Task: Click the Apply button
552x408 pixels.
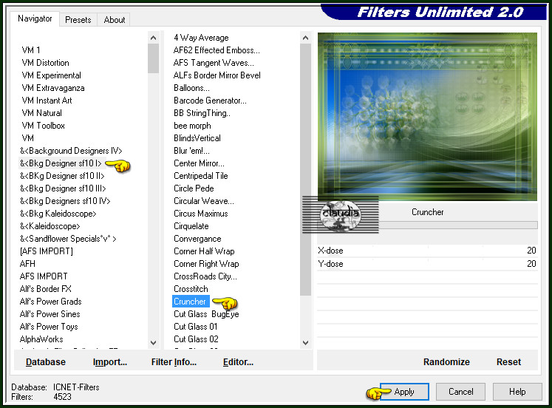Action: click(x=404, y=392)
